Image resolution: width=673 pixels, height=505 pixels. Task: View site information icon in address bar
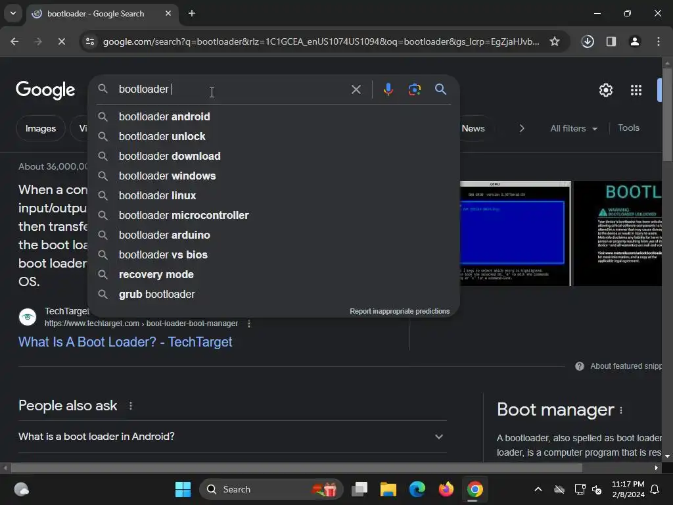[90, 41]
